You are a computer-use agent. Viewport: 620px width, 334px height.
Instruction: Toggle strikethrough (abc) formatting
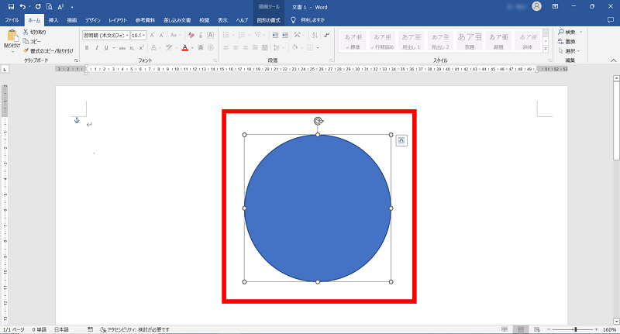coord(122,48)
